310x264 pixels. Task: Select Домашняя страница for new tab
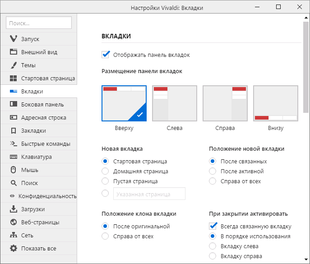[x=105, y=171]
